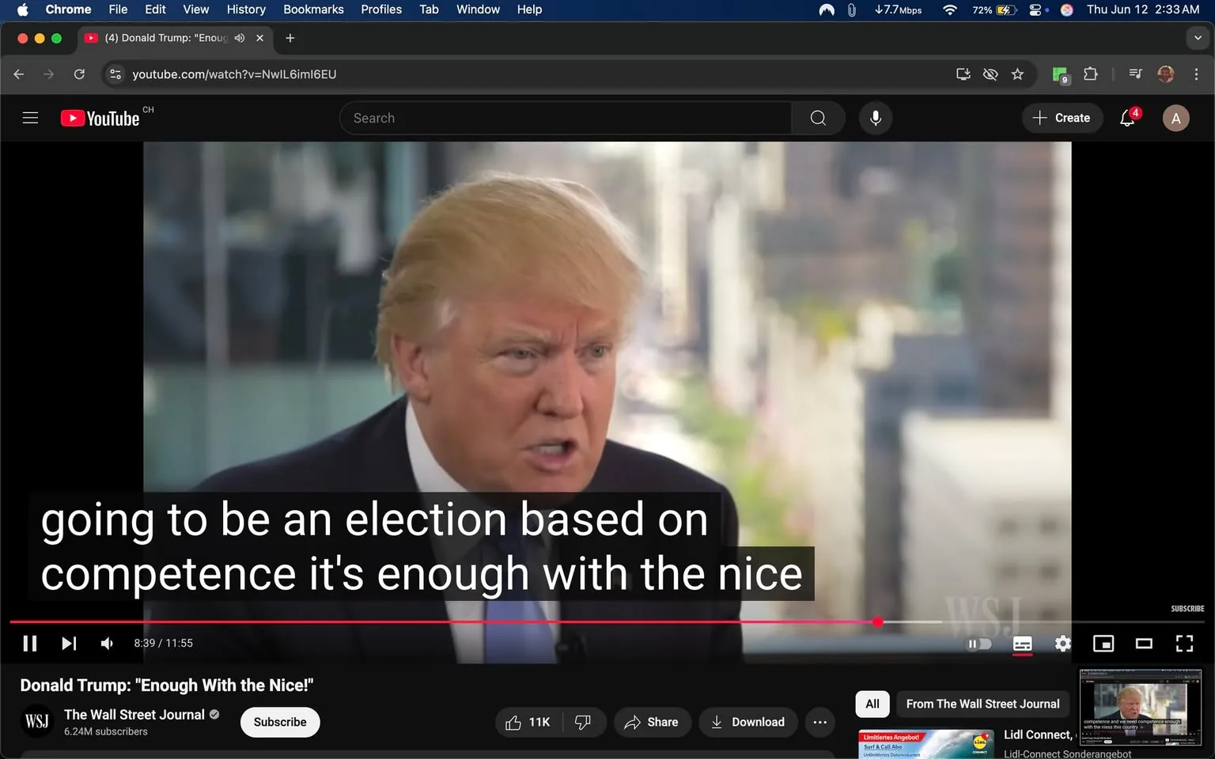Open the playback settings gear menu

(1062, 644)
